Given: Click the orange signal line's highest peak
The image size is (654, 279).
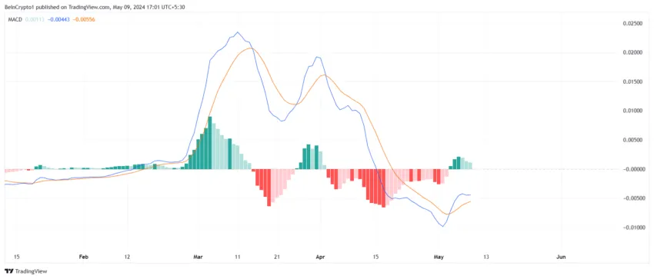Looking at the screenshot, I should [250, 48].
